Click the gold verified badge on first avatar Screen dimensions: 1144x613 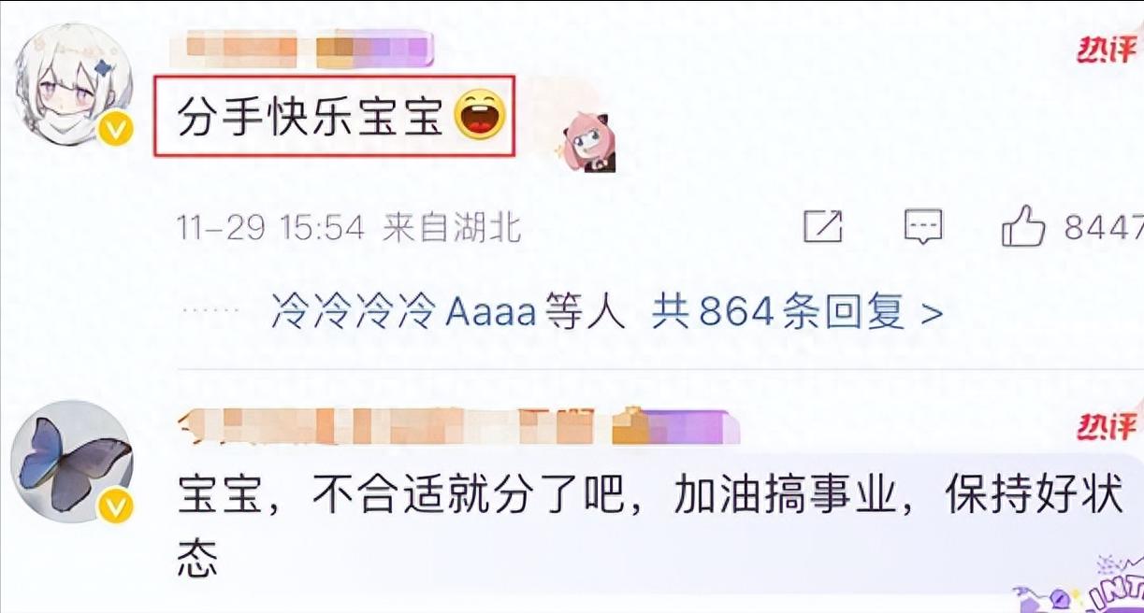(116, 131)
